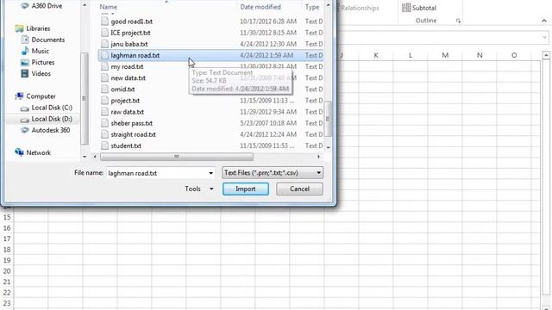The width and height of the screenshot is (552, 310).
Task: Open the Outline group dialog launcher
Action: tap(458, 21)
